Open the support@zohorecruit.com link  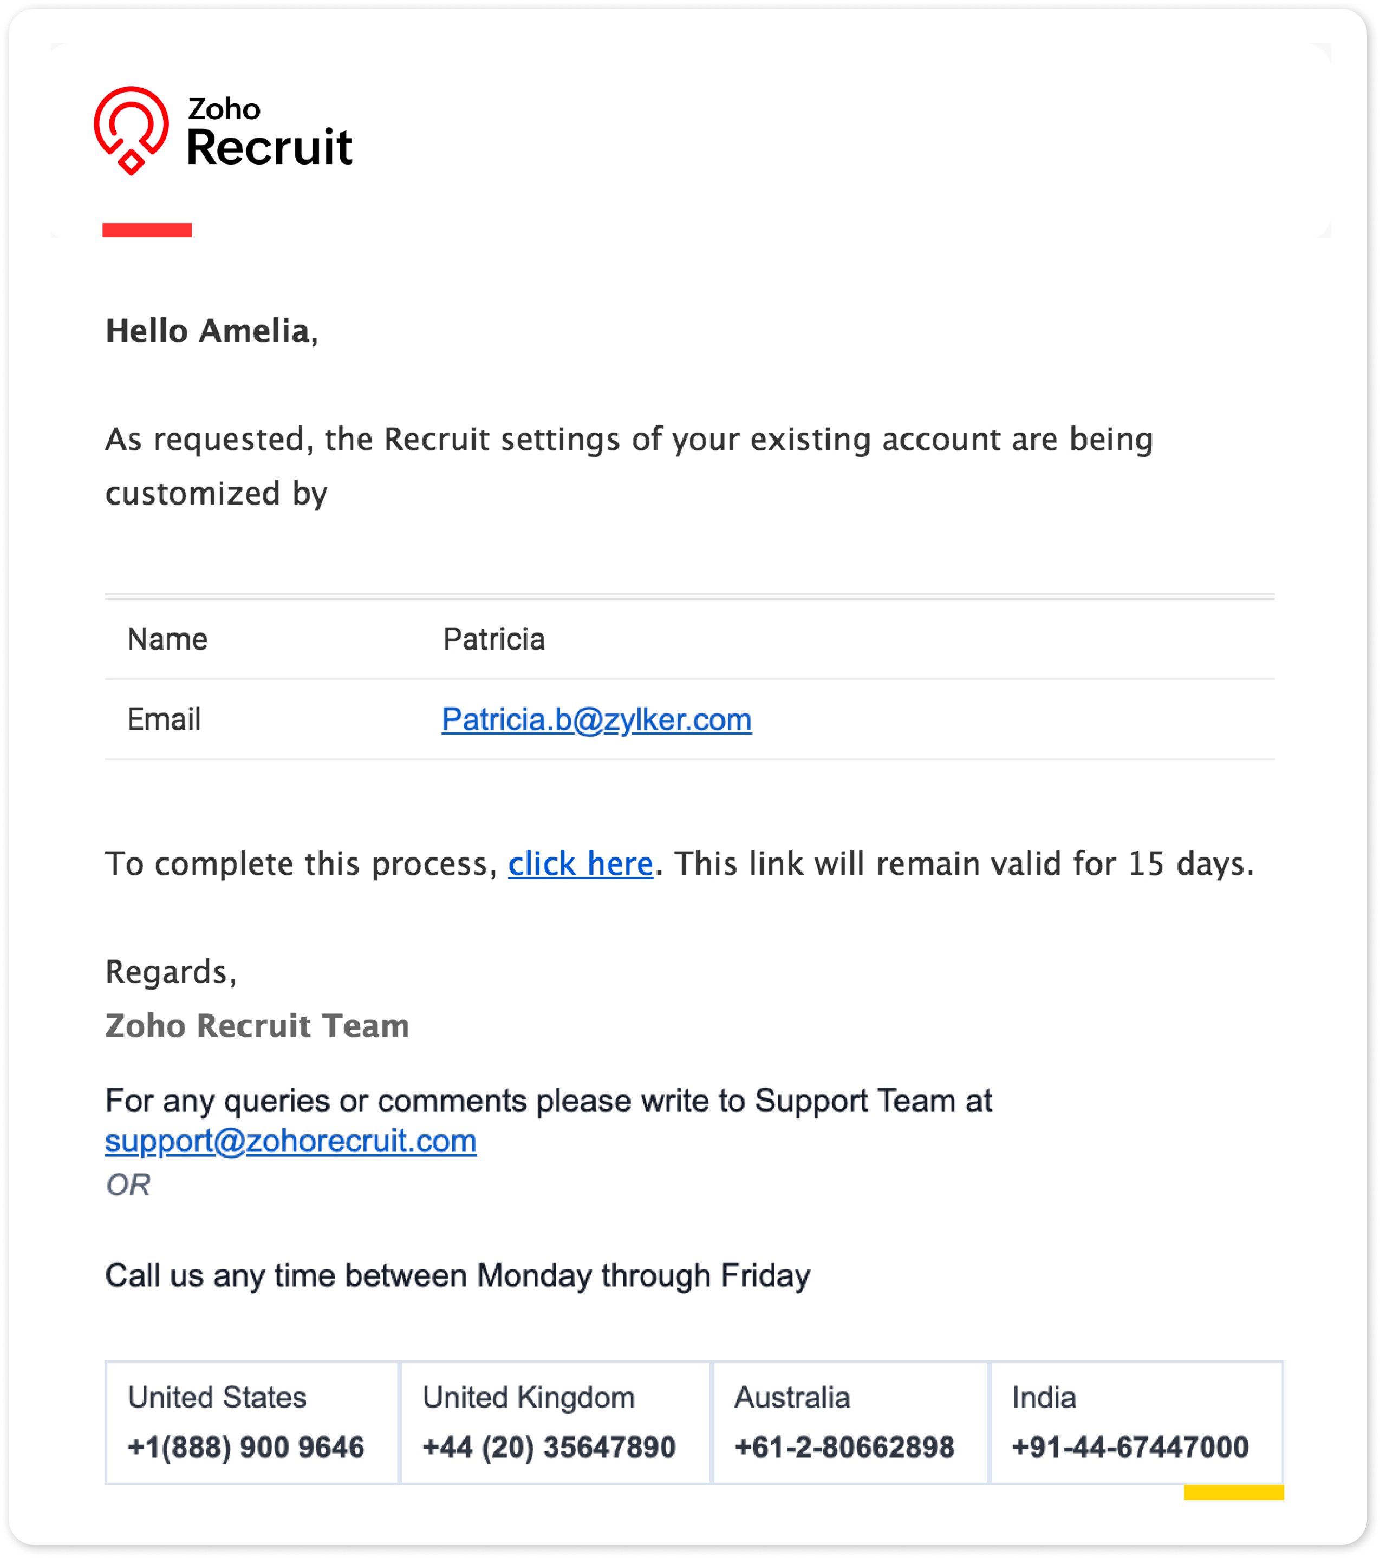coord(290,1141)
